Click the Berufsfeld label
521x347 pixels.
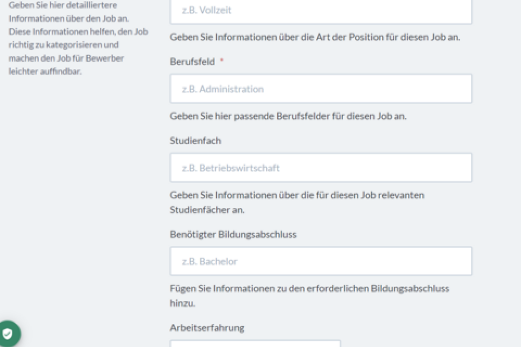[192, 62]
